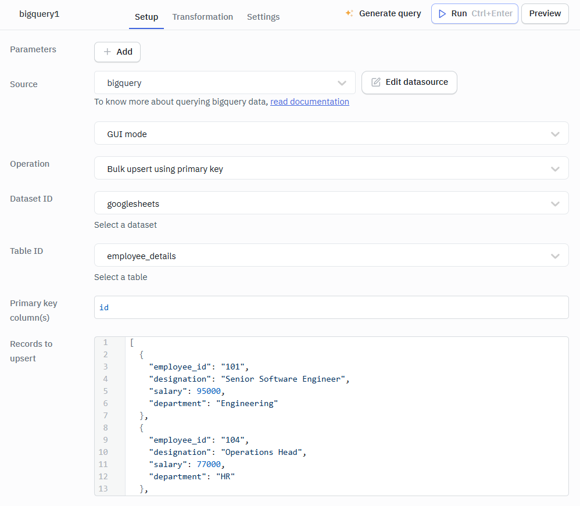Click the chevron on GUI mode selector
The height and width of the screenshot is (506, 580).
[x=555, y=134]
